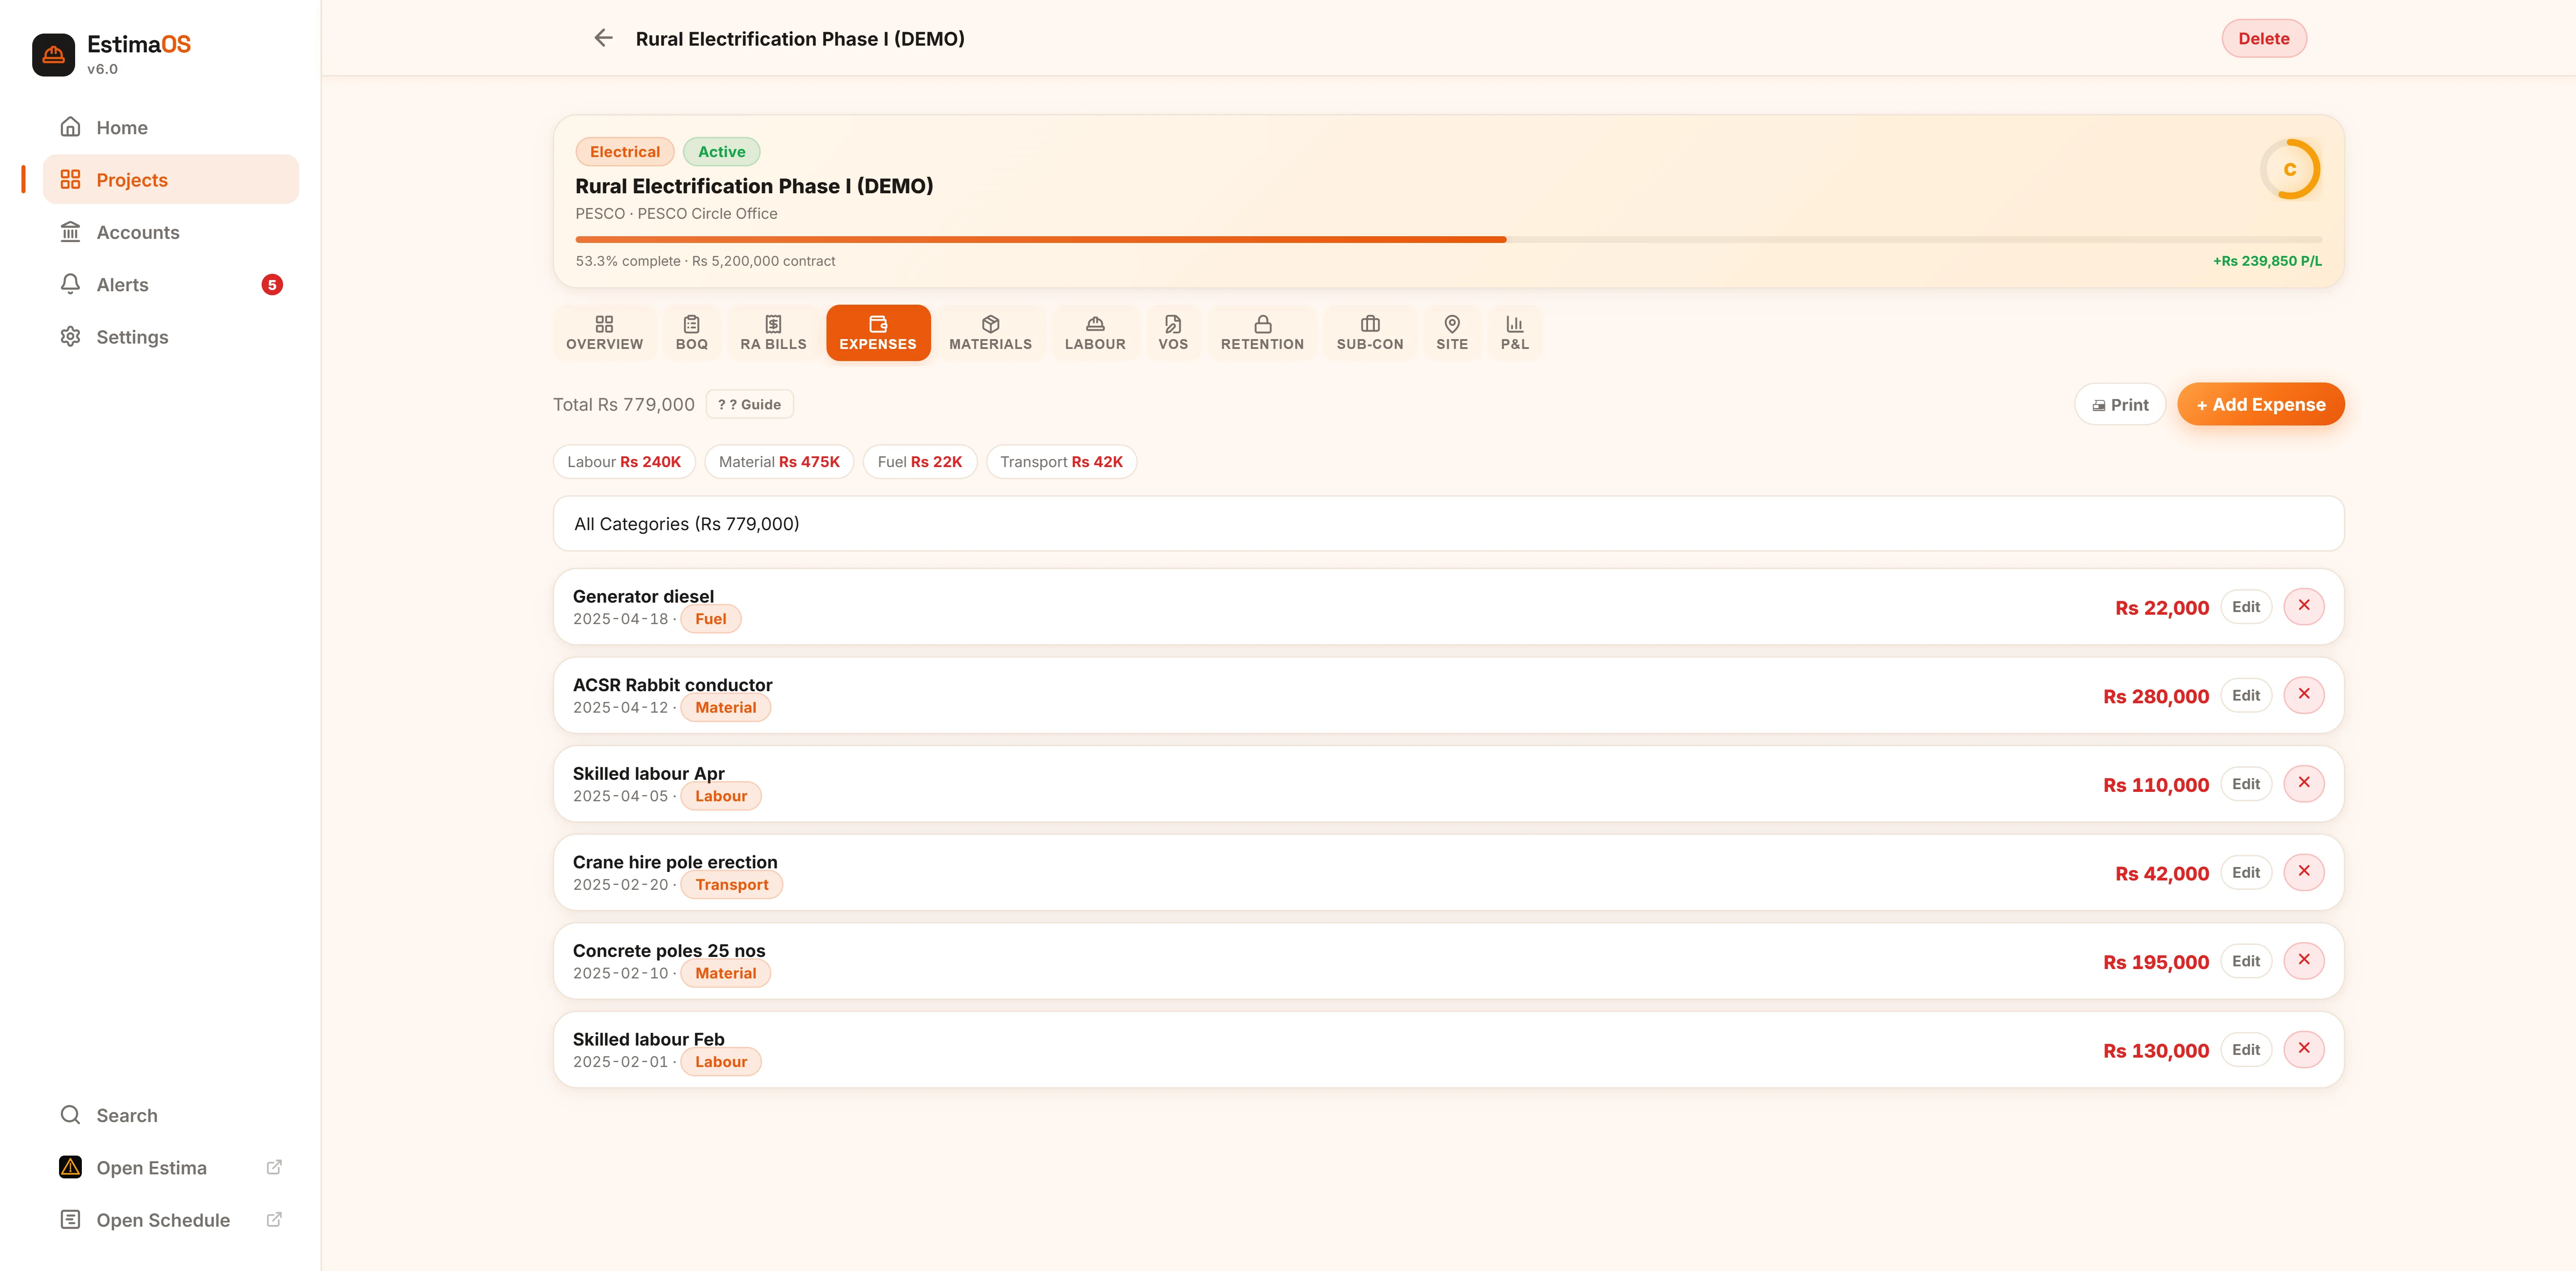Edit the Skilled labour Feb expense
This screenshot has height=1271, width=2576.
pyautogui.click(x=2245, y=1050)
